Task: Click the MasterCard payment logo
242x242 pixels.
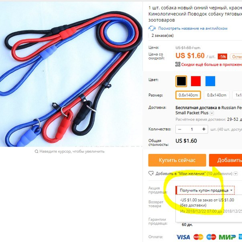Action: (198, 237)
